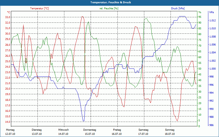
Task: Click the date '18.07.10'
Action: [170, 134]
